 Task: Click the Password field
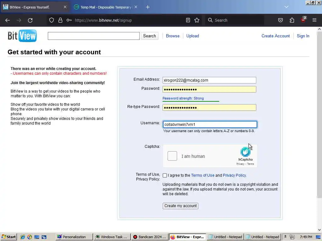[209, 89]
